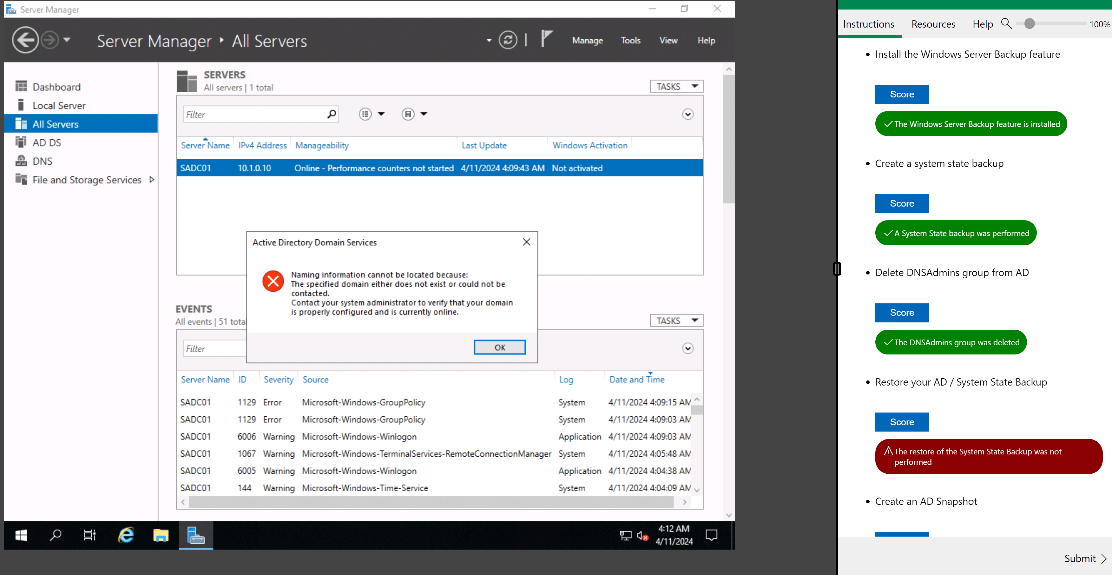Click the volume icon in system tray

point(642,536)
